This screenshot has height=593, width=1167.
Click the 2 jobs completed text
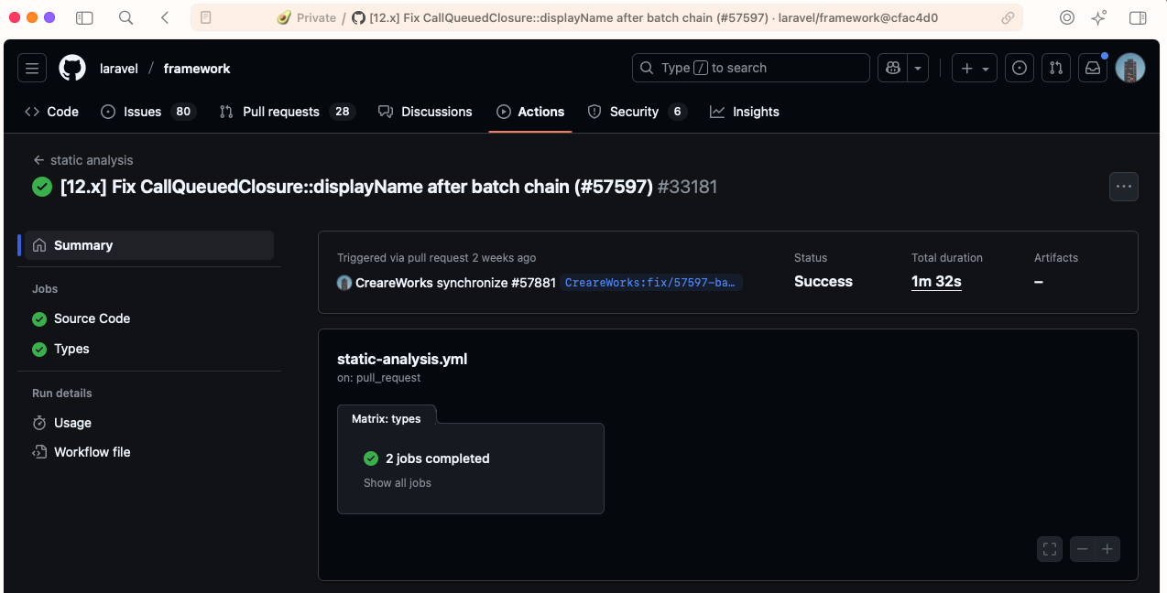(x=438, y=458)
